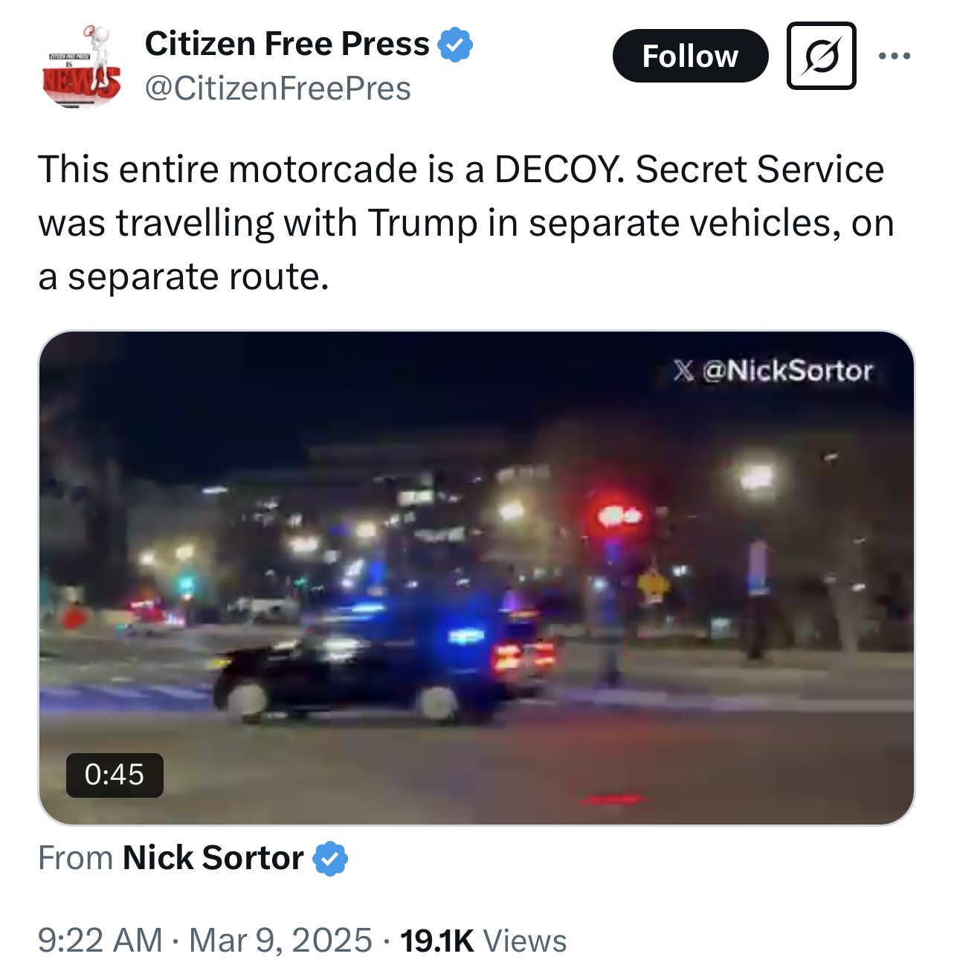Viewport: 954px width, 971px height.
Task: Click the tweet text about the DECOY motorcade
Action: (x=465, y=222)
